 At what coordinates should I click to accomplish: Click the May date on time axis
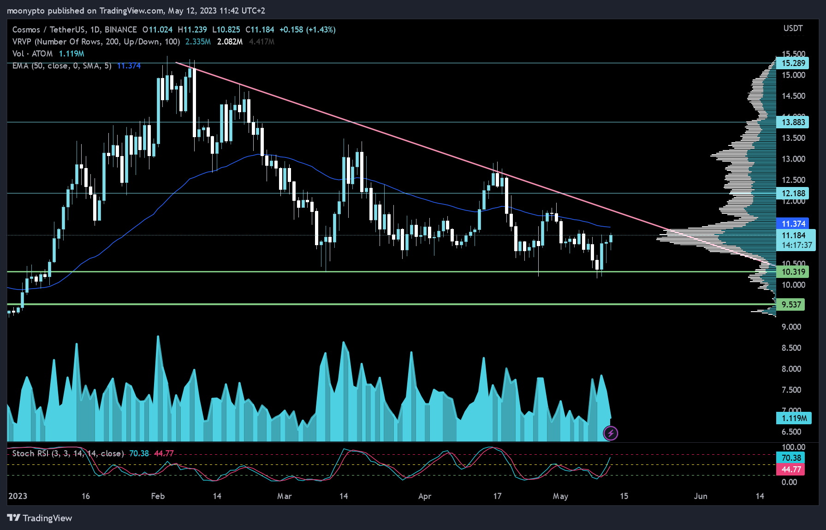(560, 496)
